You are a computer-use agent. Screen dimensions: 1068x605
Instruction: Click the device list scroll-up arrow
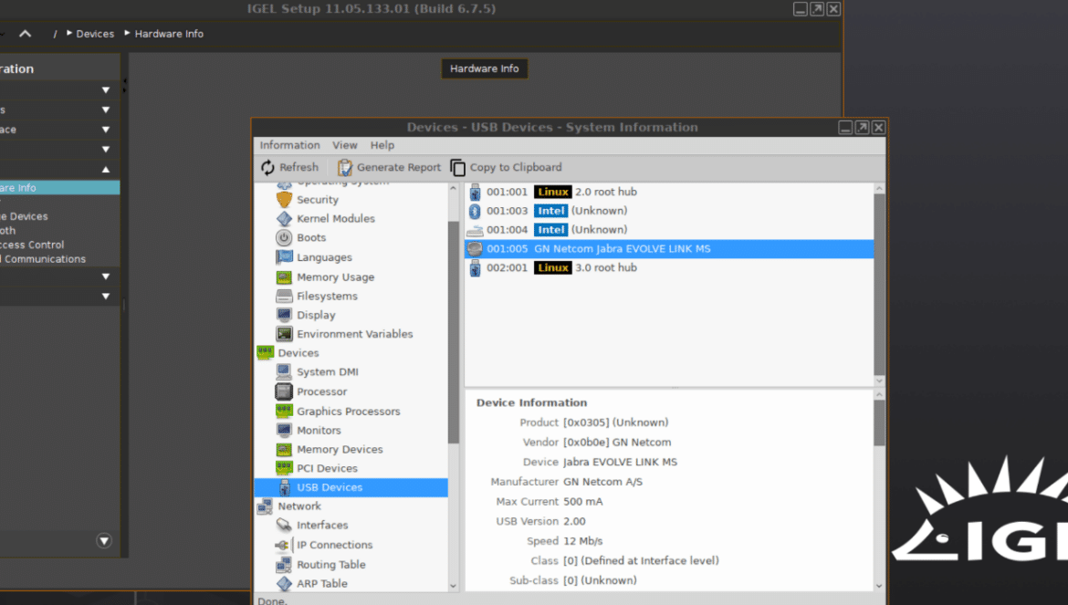[879, 189]
